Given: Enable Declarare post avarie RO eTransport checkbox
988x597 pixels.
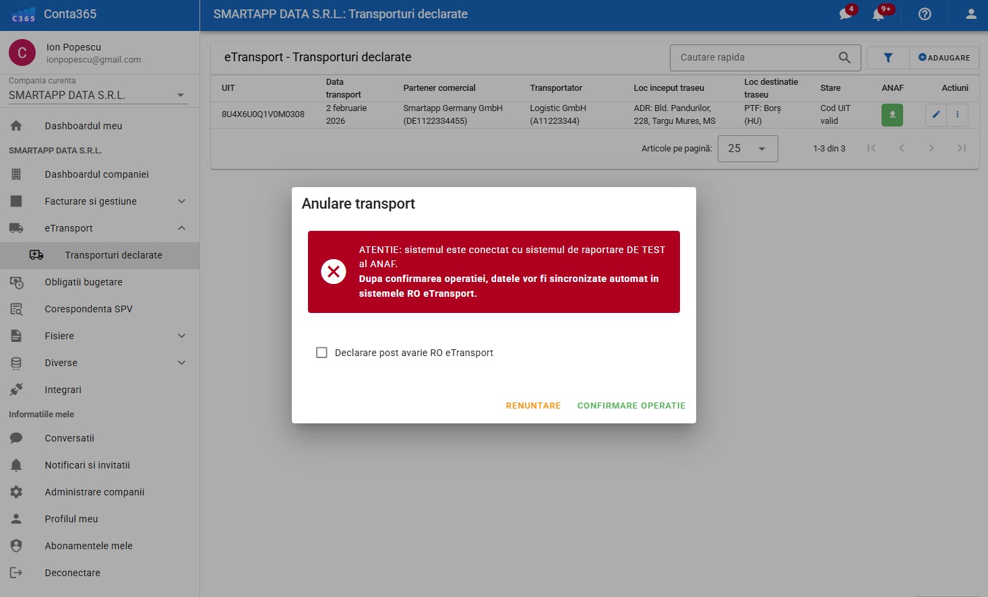Looking at the screenshot, I should point(322,353).
